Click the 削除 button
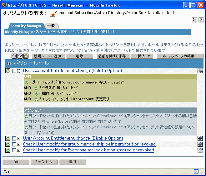 (x=80, y=56)
